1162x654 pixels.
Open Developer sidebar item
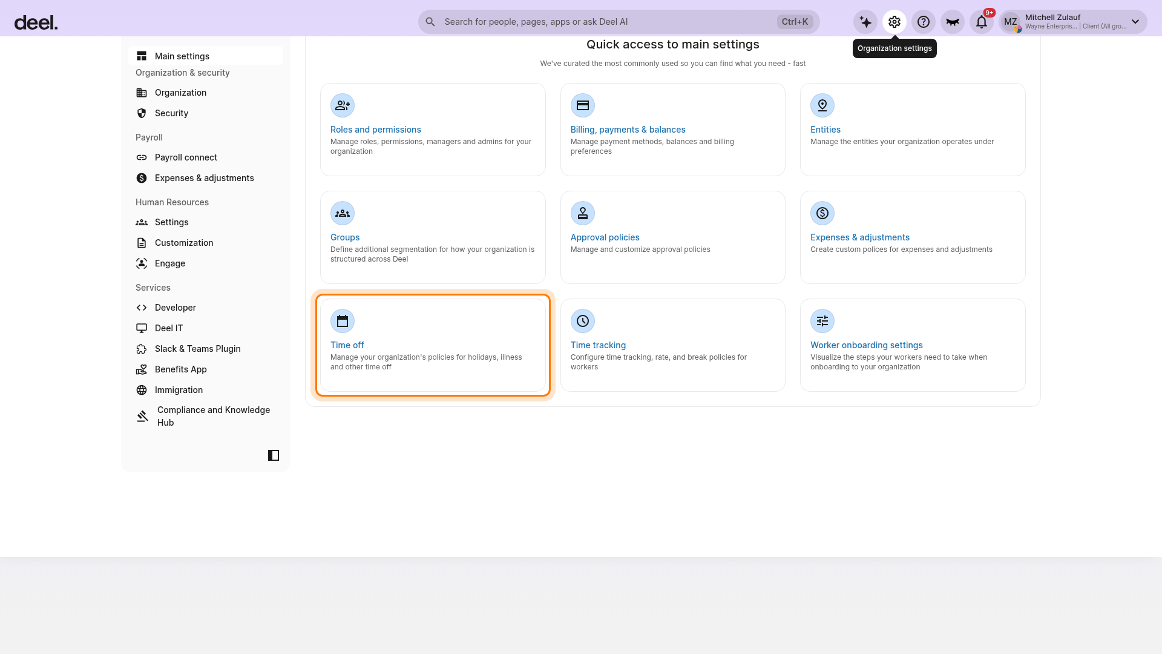click(x=206, y=308)
